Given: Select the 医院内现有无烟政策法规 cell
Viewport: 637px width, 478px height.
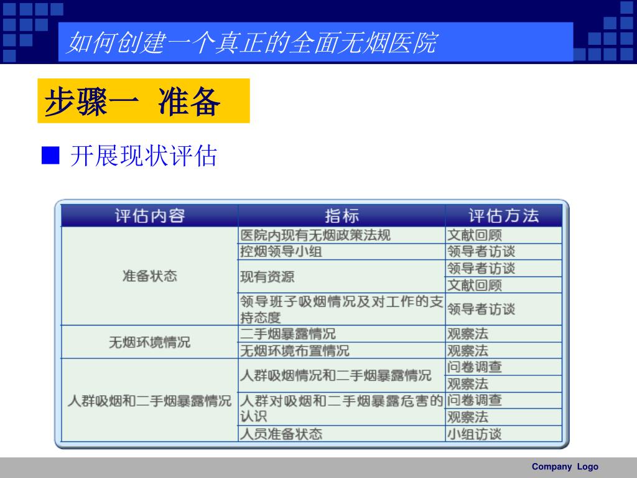Looking at the screenshot, I should point(342,235).
